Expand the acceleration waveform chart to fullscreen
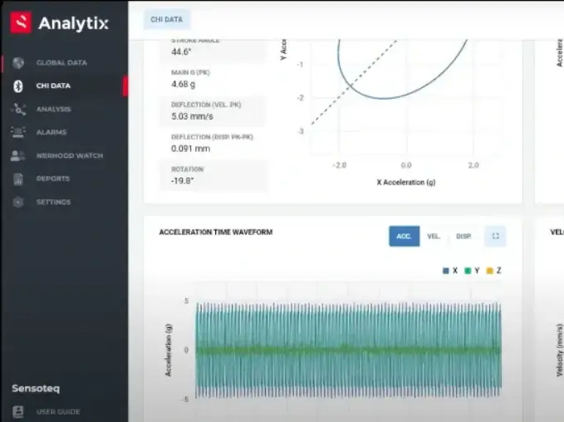Image resolution: width=564 pixels, height=422 pixels. [x=495, y=237]
